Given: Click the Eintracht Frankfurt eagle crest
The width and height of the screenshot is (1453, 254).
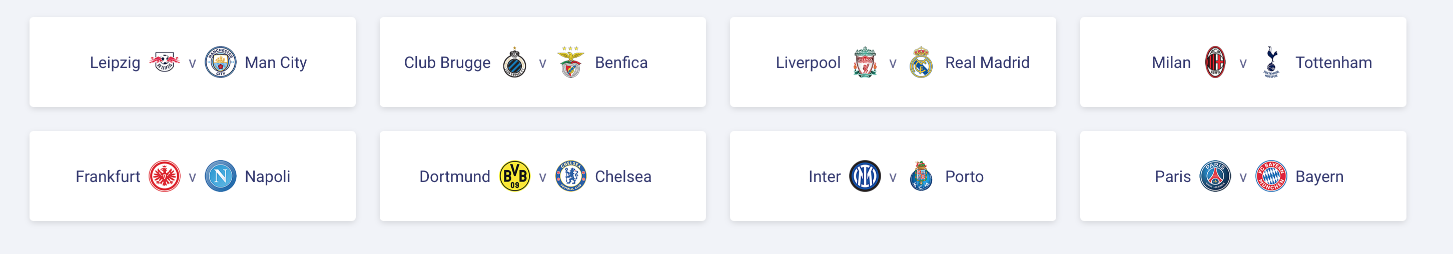Looking at the screenshot, I should [164, 176].
